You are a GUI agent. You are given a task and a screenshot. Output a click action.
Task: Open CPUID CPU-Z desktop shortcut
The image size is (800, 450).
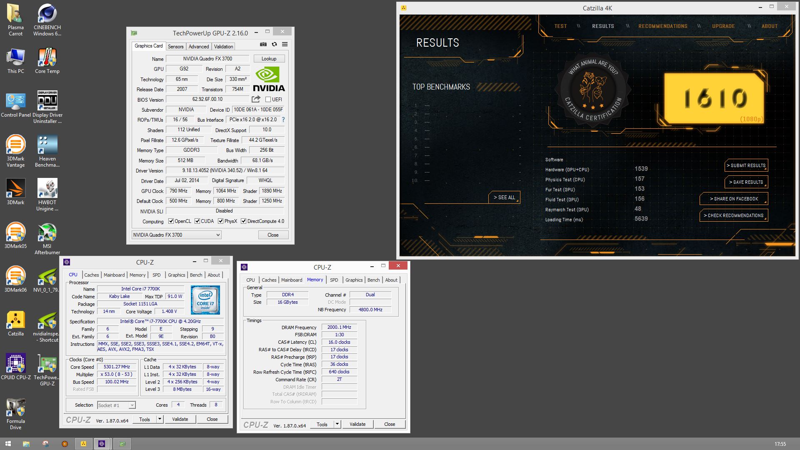click(15, 367)
